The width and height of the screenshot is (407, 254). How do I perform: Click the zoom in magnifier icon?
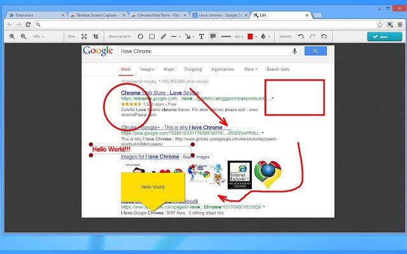pos(12,37)
